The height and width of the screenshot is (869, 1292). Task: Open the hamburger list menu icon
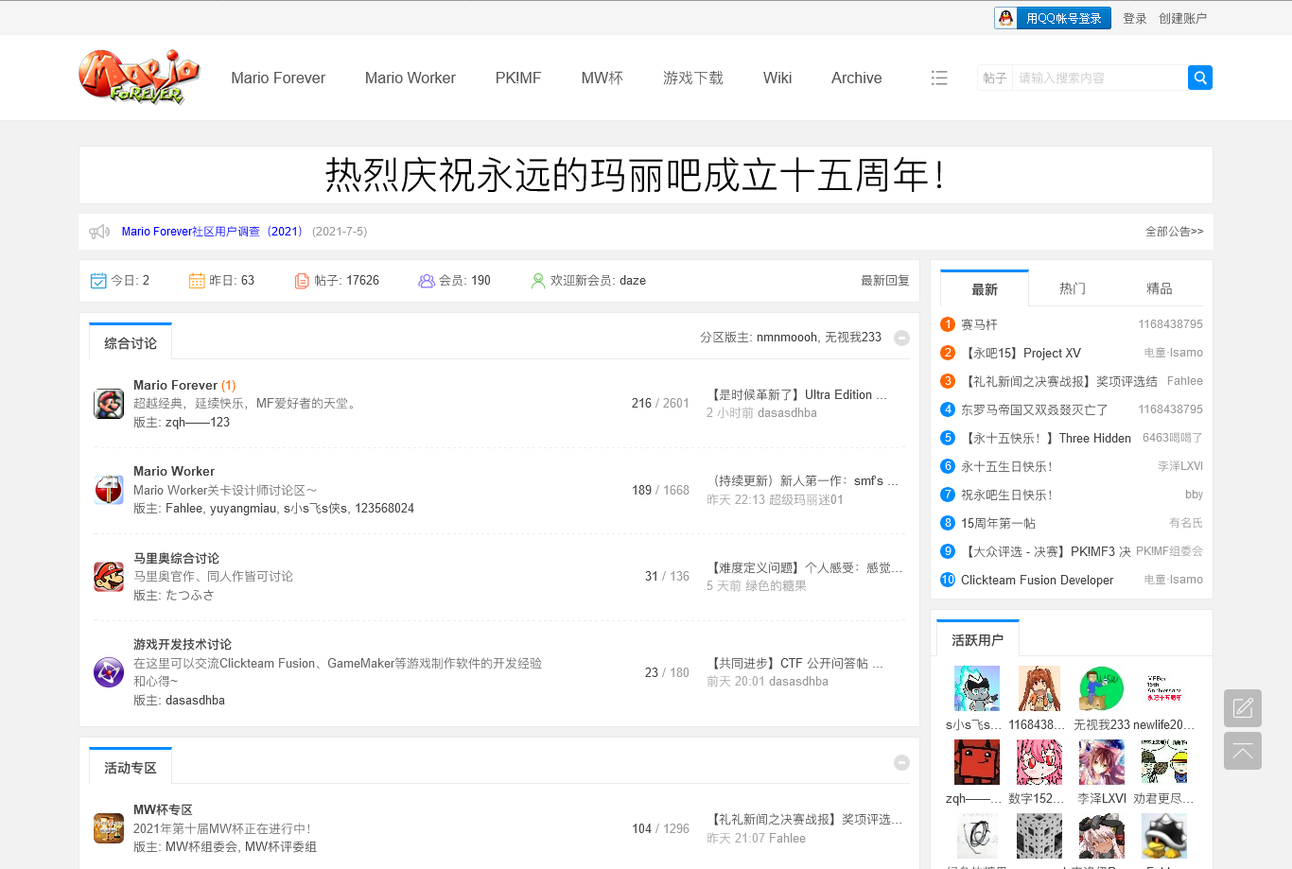[939, 78]
